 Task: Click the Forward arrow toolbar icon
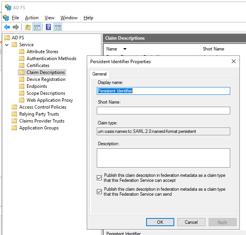pyautogui.click(x=16, y=27)
